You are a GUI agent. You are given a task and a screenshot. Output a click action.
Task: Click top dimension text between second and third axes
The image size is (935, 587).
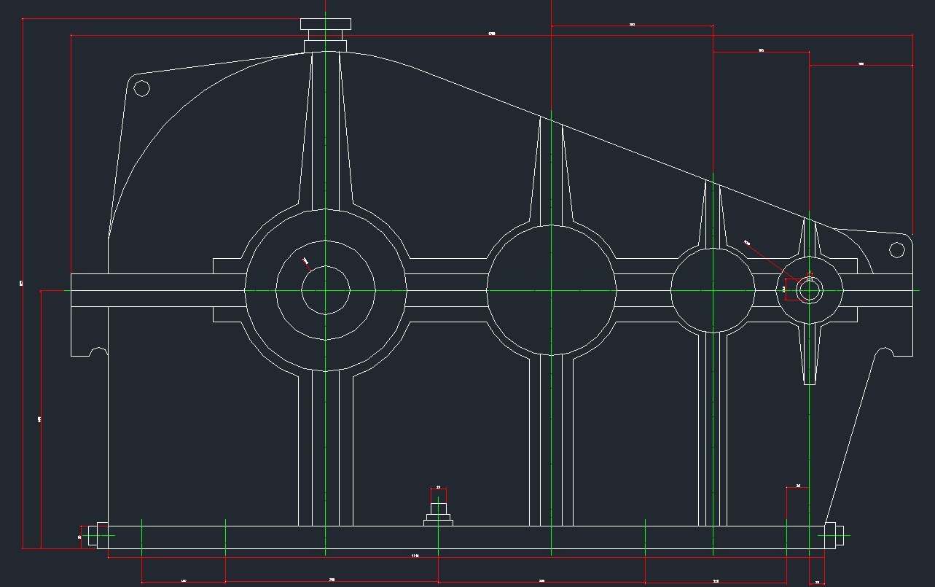coord(632,25)
